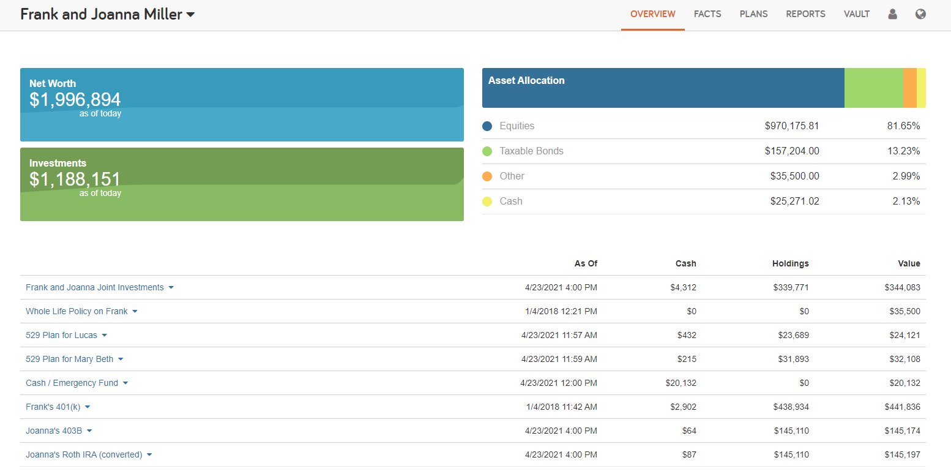Expand the Frank and Joanna Miller client dropdown

190,14
